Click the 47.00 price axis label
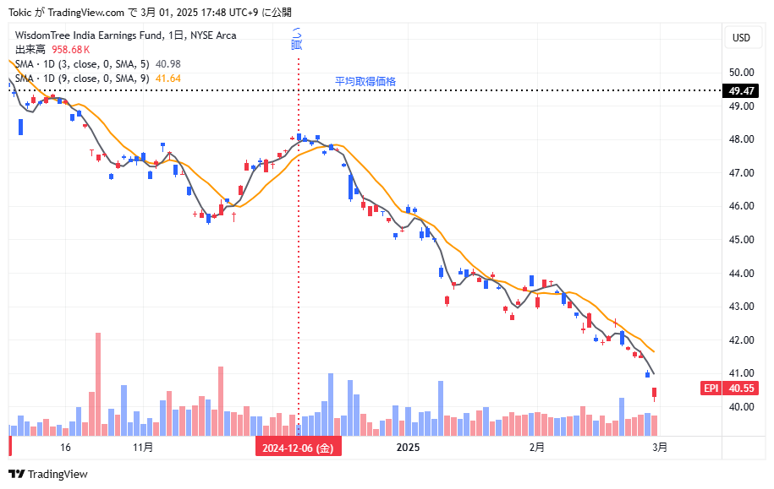Screen dimensions: 774x489 tap(741, 173)
